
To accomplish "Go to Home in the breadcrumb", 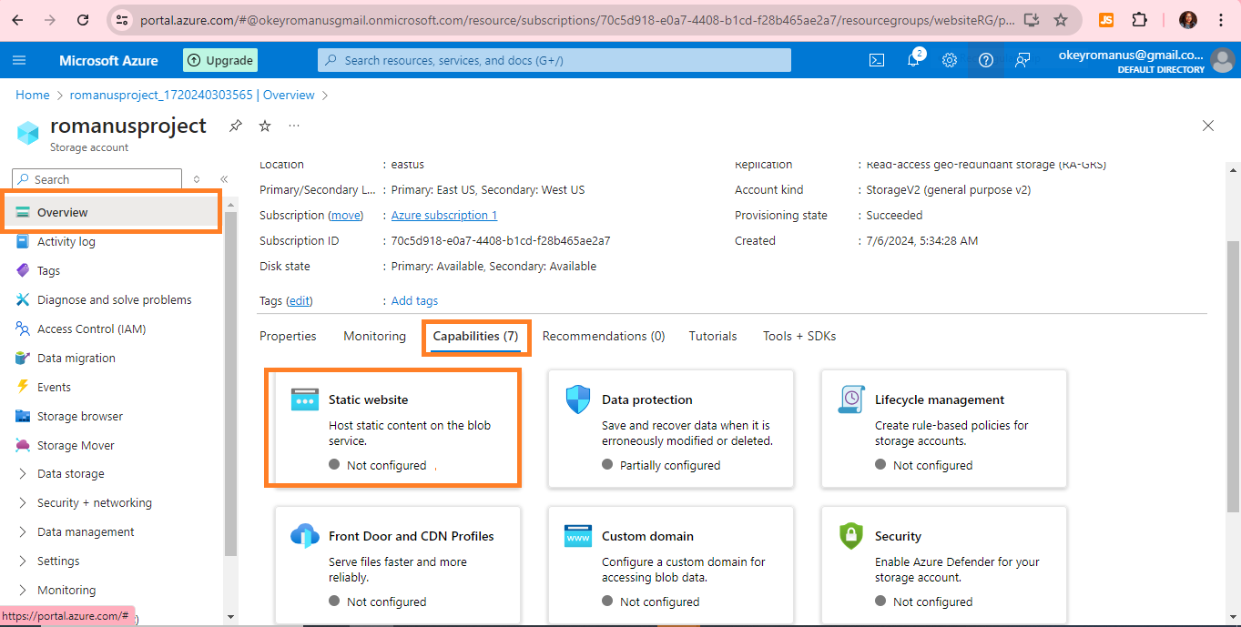I will [33, 95].
